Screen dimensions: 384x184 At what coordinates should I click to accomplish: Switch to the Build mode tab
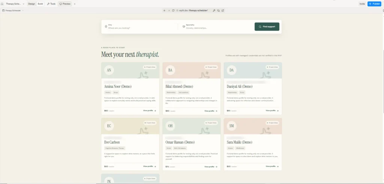(40, 4)
